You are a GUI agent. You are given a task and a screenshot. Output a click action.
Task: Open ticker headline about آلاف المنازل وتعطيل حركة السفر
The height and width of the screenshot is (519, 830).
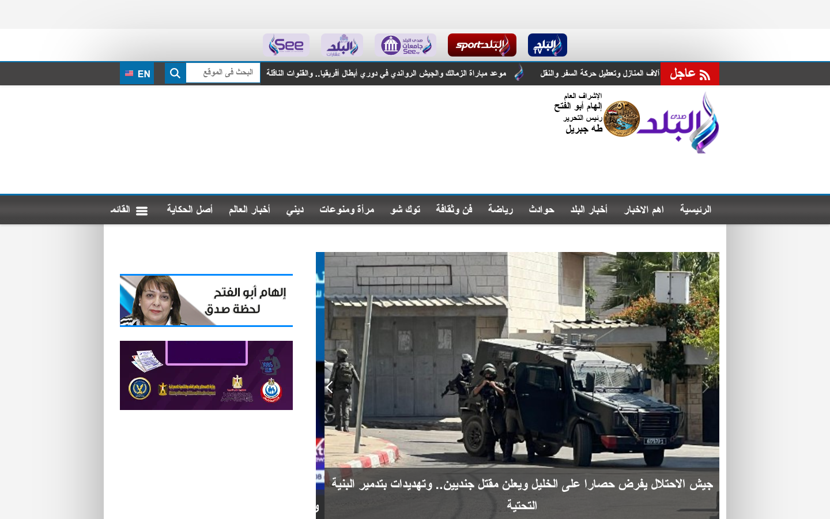point(599,73)
